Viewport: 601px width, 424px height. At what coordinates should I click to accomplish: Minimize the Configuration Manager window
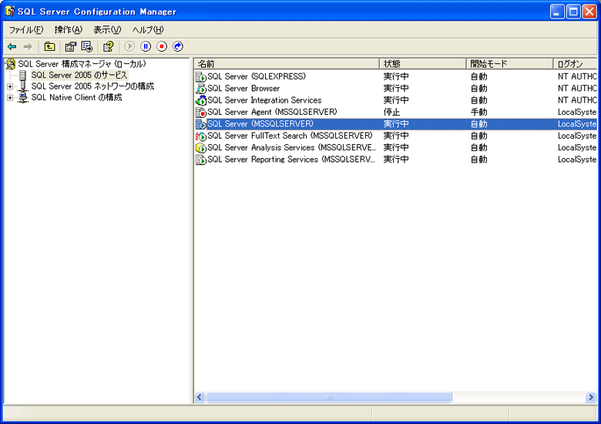click(x=557, y=12)
